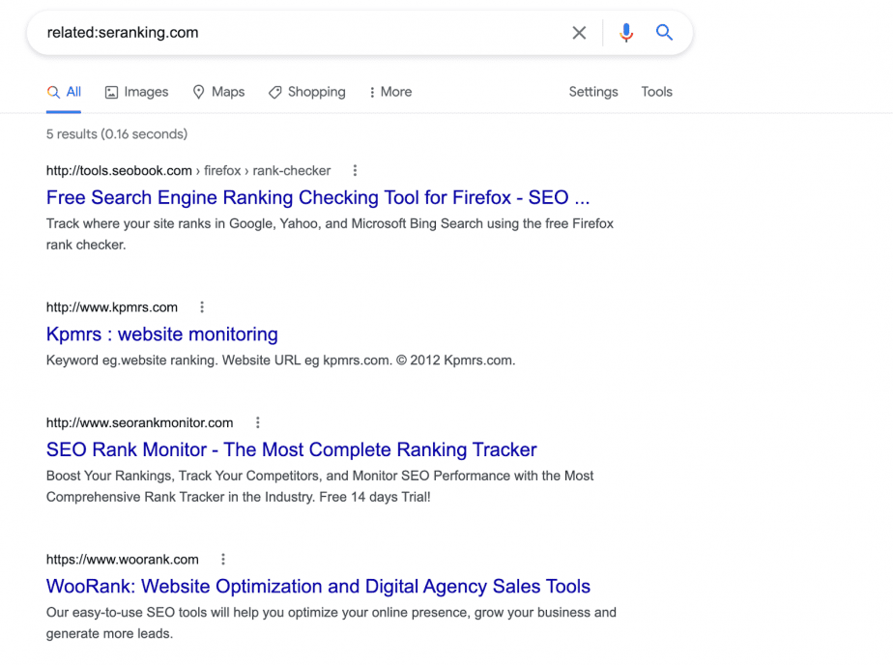
Task: Start voice search with the microphone icon
Action: [626, 33]
